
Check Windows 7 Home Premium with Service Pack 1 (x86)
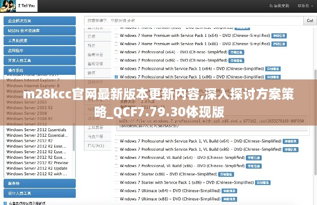click(116, 44)
